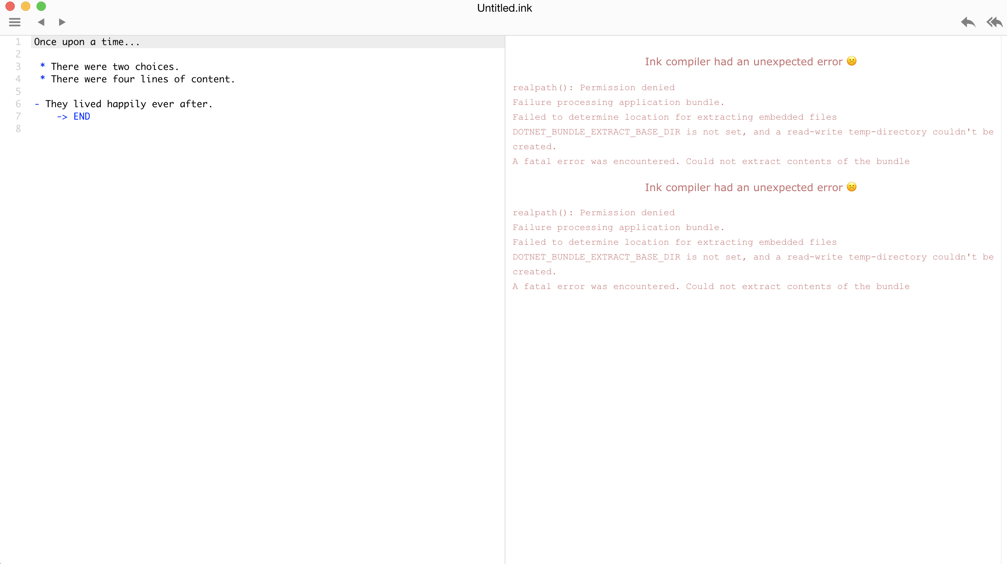Click the red close traffic-light circle

click(10, 6)
